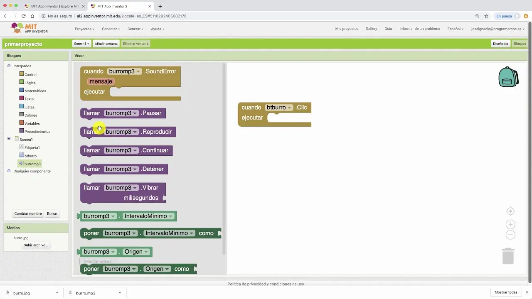Open Origen property dropdown on getter block
Viewport: 532px width, 299px height.
click(x=146, y=252)
